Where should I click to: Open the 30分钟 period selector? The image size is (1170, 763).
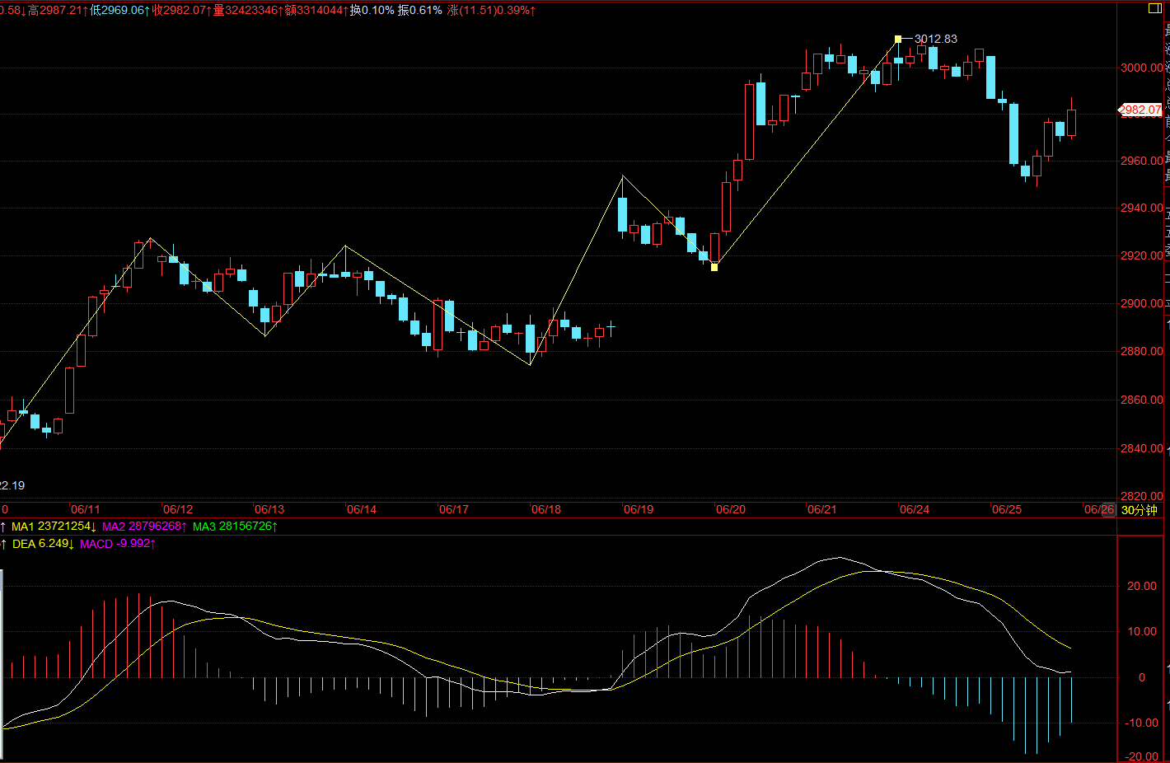tap(1139, 510)
